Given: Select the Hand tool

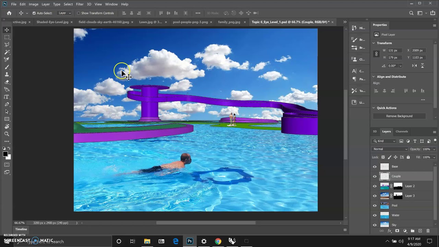Looking at the screenshot, I should tap(7, 127).
